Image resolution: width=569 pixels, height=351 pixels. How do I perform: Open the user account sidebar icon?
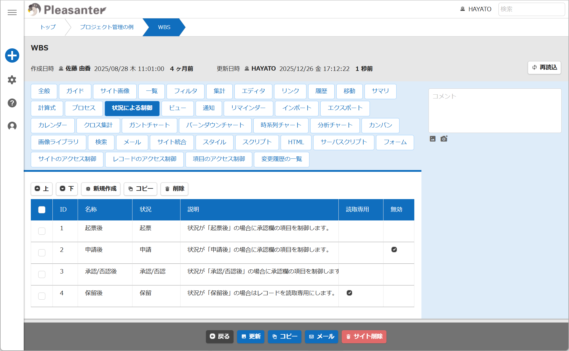(x=12, y=126)
